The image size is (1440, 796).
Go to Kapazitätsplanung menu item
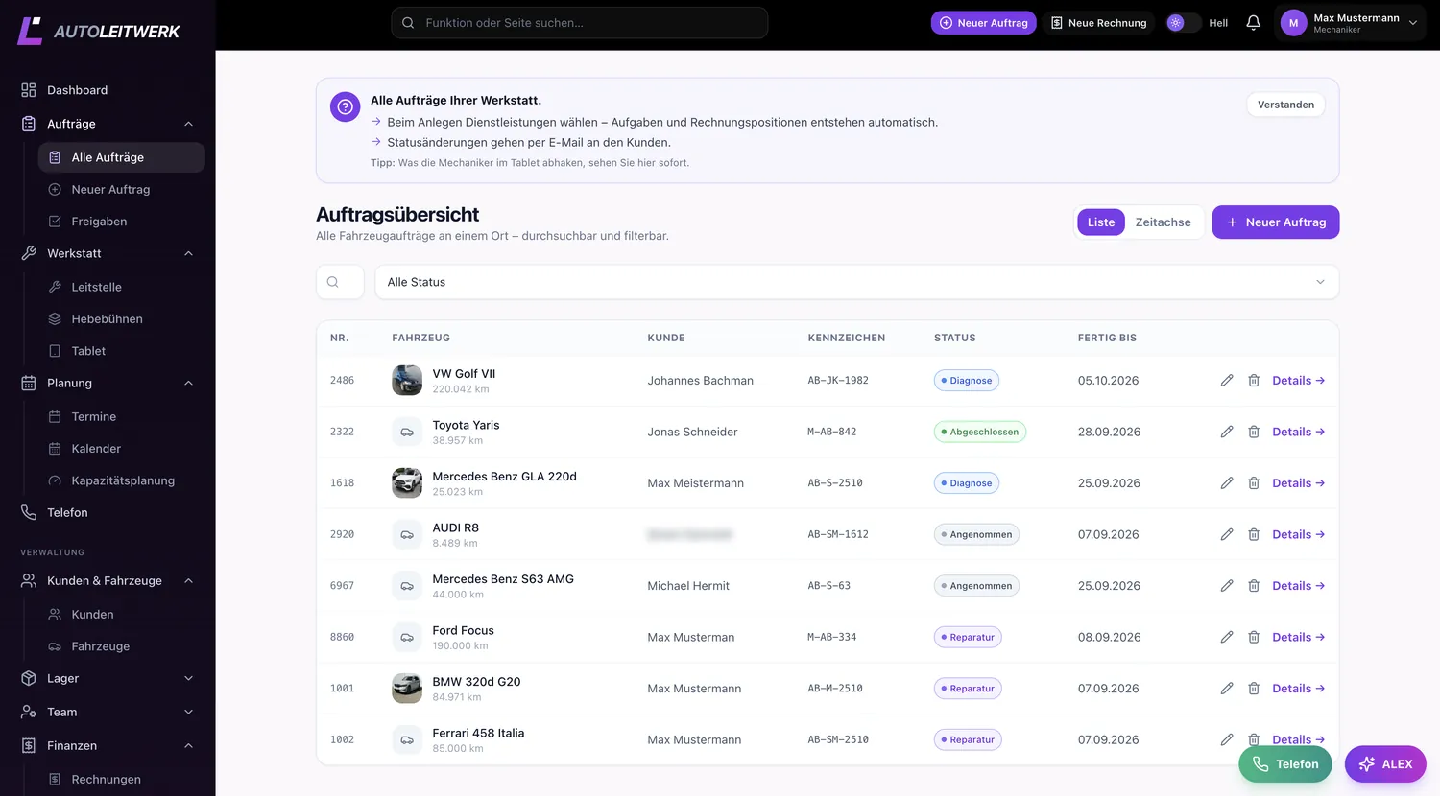pos(123,480)
